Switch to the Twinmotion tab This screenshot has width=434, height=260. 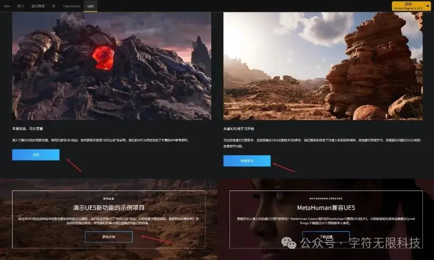point(71,6)
